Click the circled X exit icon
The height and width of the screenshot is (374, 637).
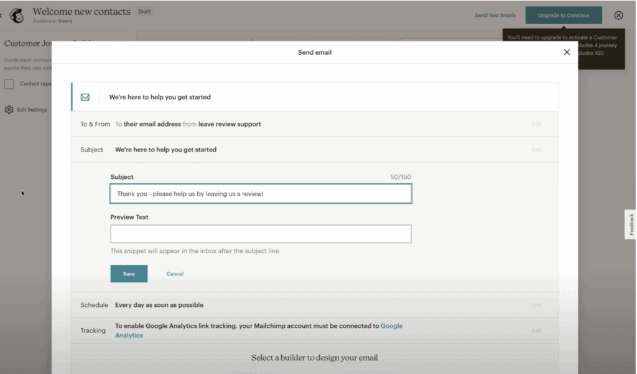pyautogui.click(x=618, y=16)
